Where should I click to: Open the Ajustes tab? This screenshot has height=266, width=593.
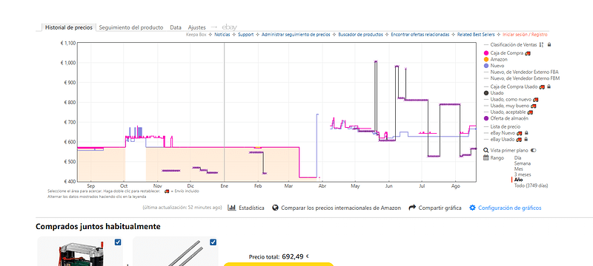196,27
